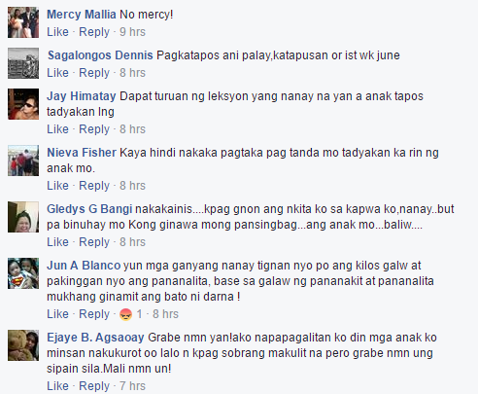Like Mercy Mallia's comment
This screenshot has width=478, height=394.
point(57,32)
